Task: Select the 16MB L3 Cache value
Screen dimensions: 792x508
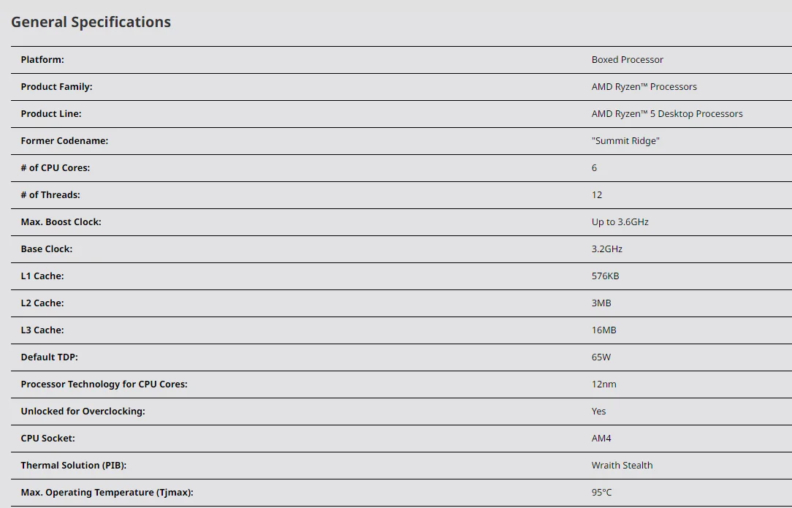Action: (603, 330)
